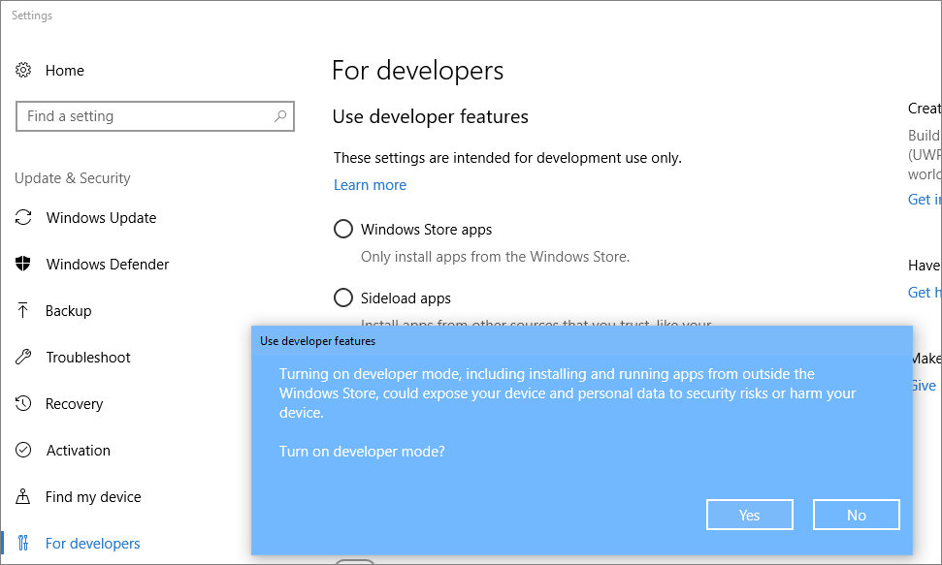Dismiss the warning with the No button

pos(856,514)
